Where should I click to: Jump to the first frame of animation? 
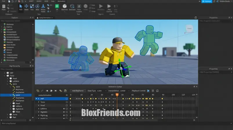click(47, 91)
